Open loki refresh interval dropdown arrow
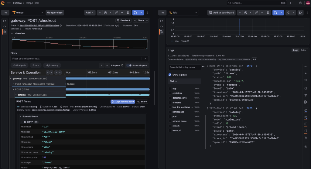 (x=281, y=12)
